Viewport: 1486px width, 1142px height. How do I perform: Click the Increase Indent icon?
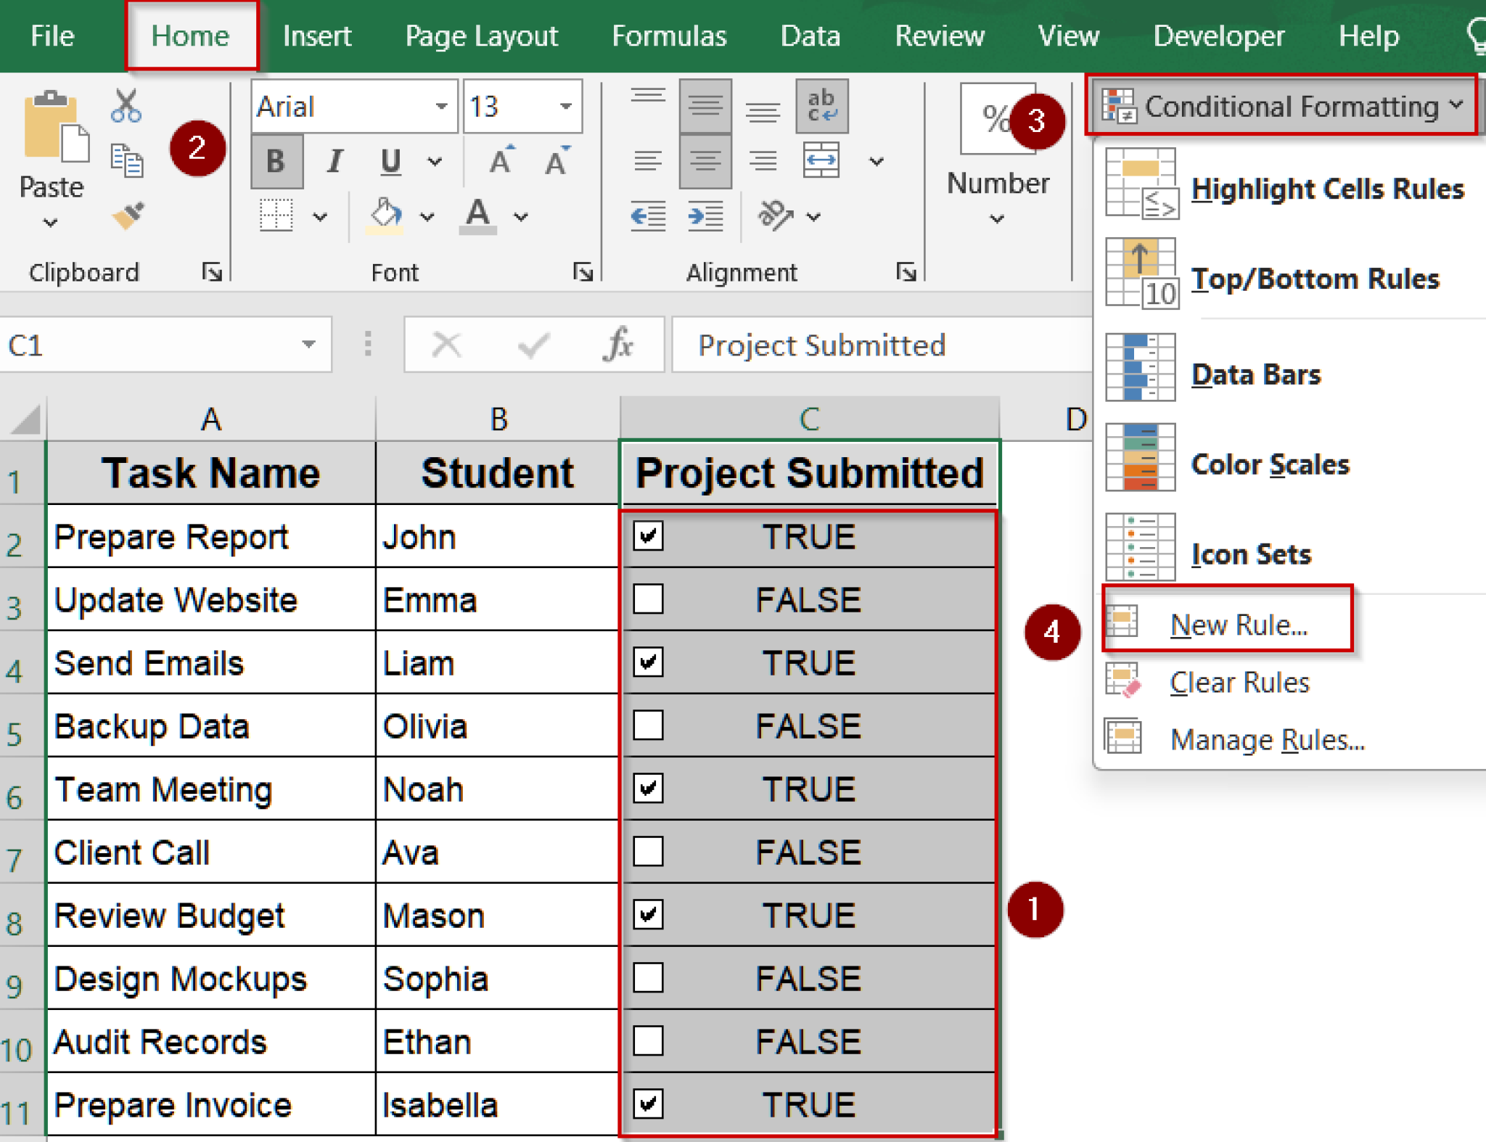[704, 215]
